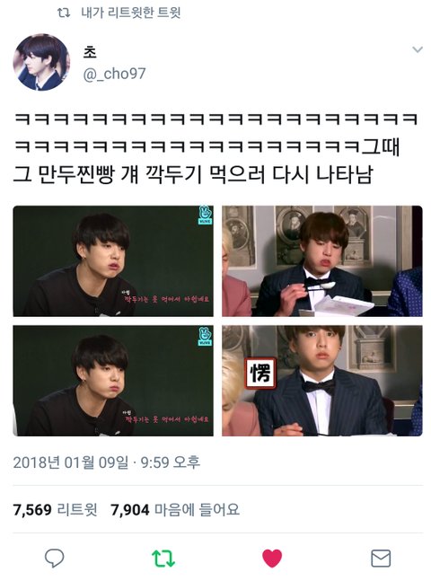Click the retweeted-by-me arrows icon at top

coord(64,13)
